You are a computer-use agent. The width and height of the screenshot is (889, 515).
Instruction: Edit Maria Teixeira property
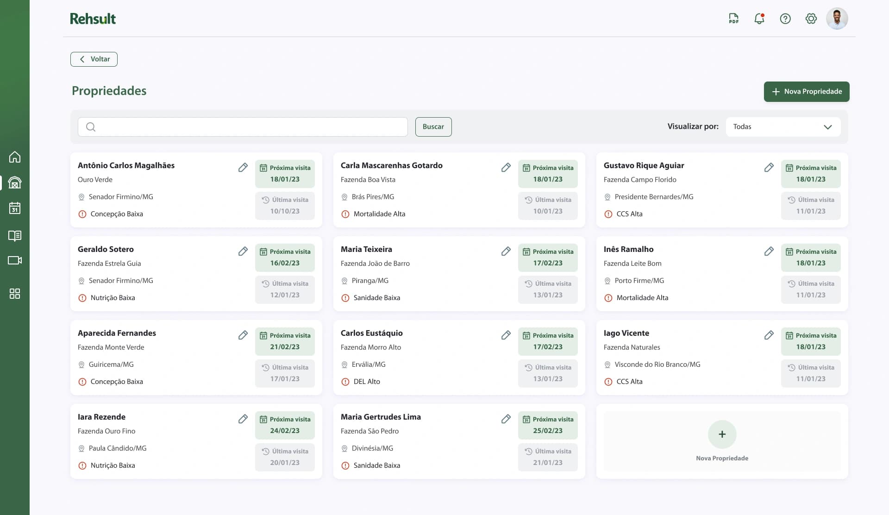point(506,251)
